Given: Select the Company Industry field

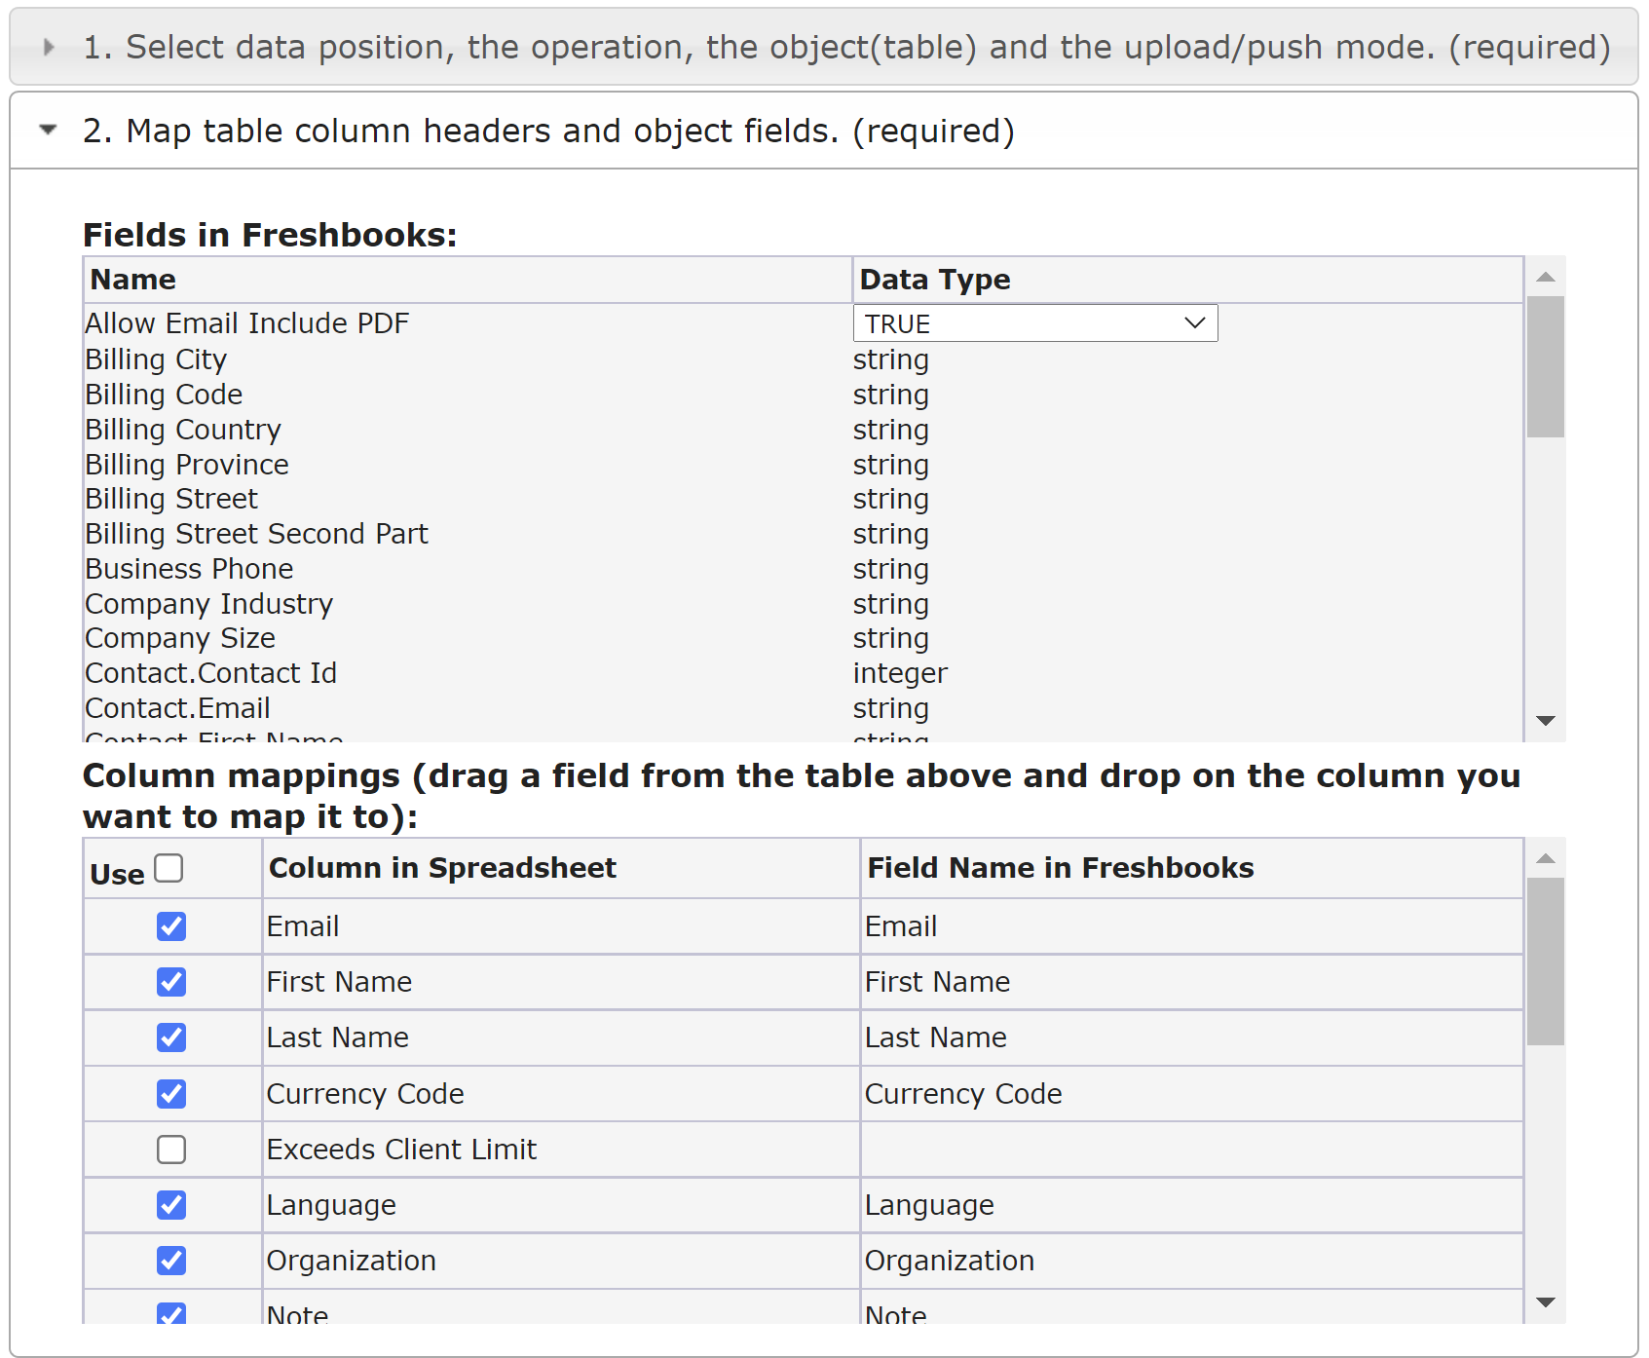Looking at the screenshot, I should pos(209,604).
